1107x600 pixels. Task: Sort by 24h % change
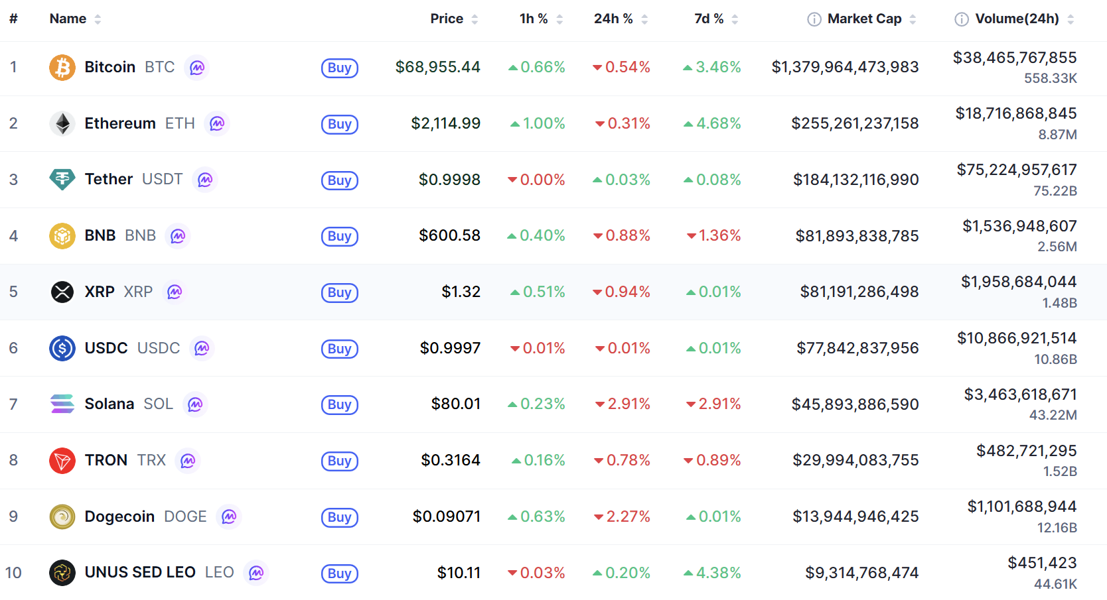pyautogui.click(x=613, y=19)
